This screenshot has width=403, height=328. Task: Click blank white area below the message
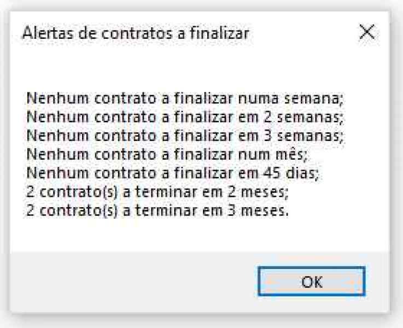[x=197, y=235]
